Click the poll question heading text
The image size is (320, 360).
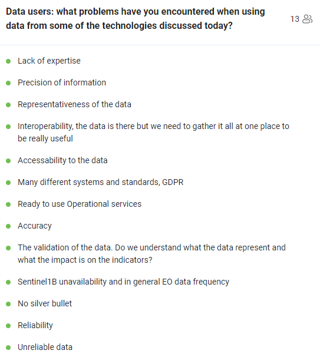[136, 19]
